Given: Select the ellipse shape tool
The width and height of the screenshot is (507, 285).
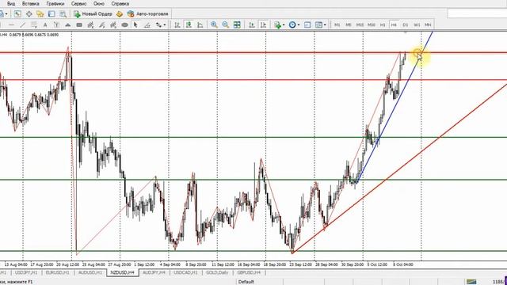Looking at the screenshot, I should tap(124, 25).
